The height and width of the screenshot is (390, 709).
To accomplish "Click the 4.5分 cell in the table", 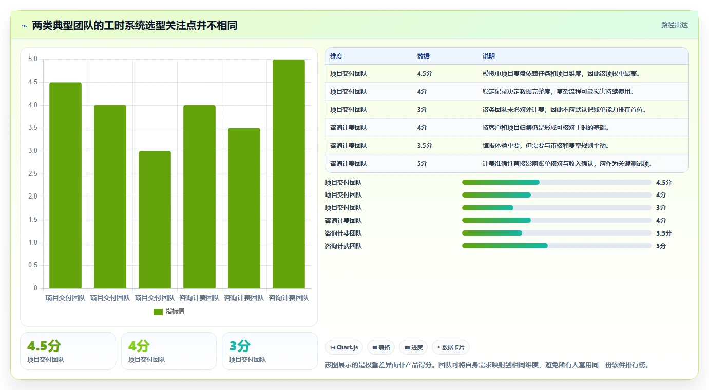I will click(425, 73).
